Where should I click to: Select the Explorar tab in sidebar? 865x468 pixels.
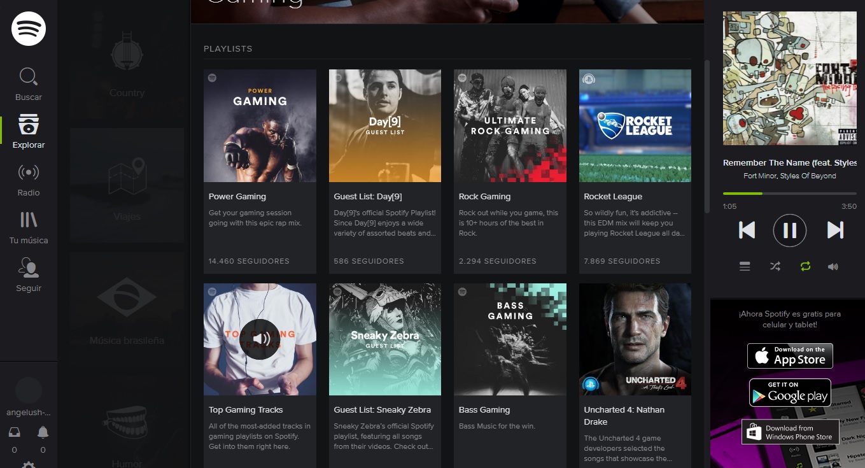click(29, 132)
